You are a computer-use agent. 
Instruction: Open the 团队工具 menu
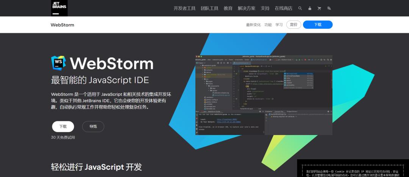tap(209, 8)
